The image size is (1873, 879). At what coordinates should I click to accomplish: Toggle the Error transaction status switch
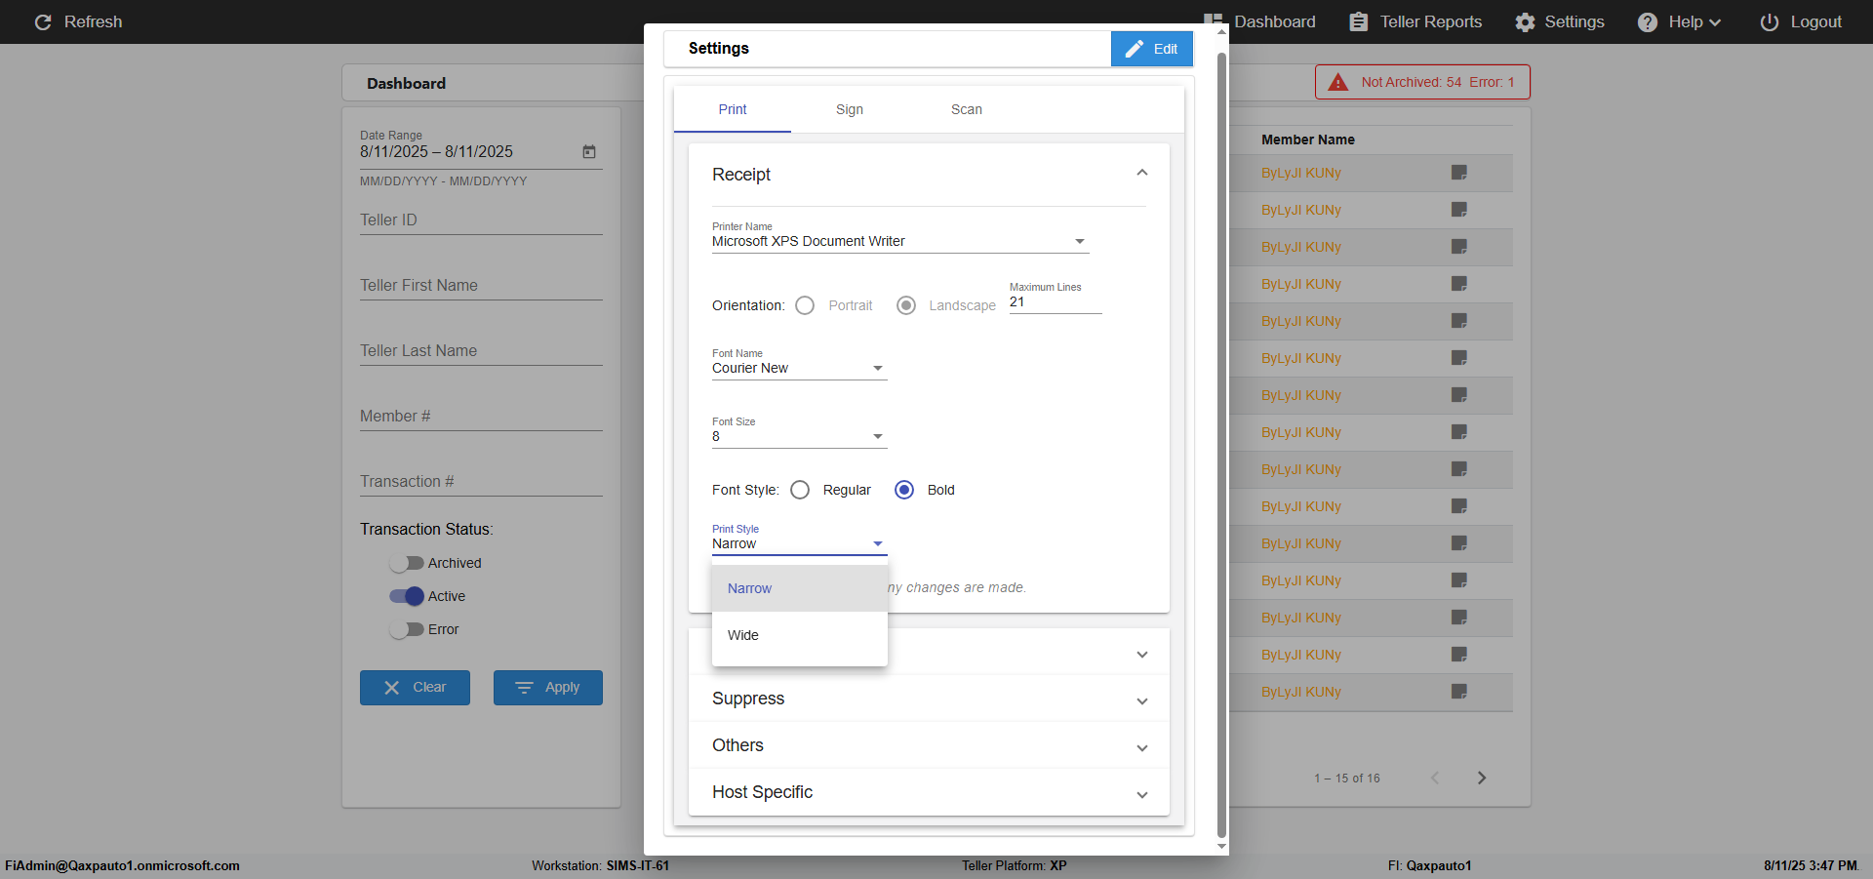point(407,629)
